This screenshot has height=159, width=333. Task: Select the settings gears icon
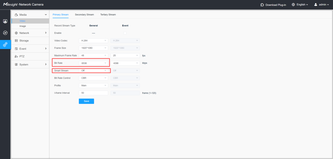click(5, 44)
